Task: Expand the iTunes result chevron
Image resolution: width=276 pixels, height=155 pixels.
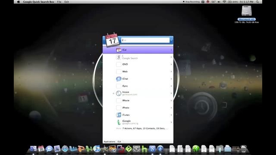Action: pyautogui.click(x=171, y=115)
